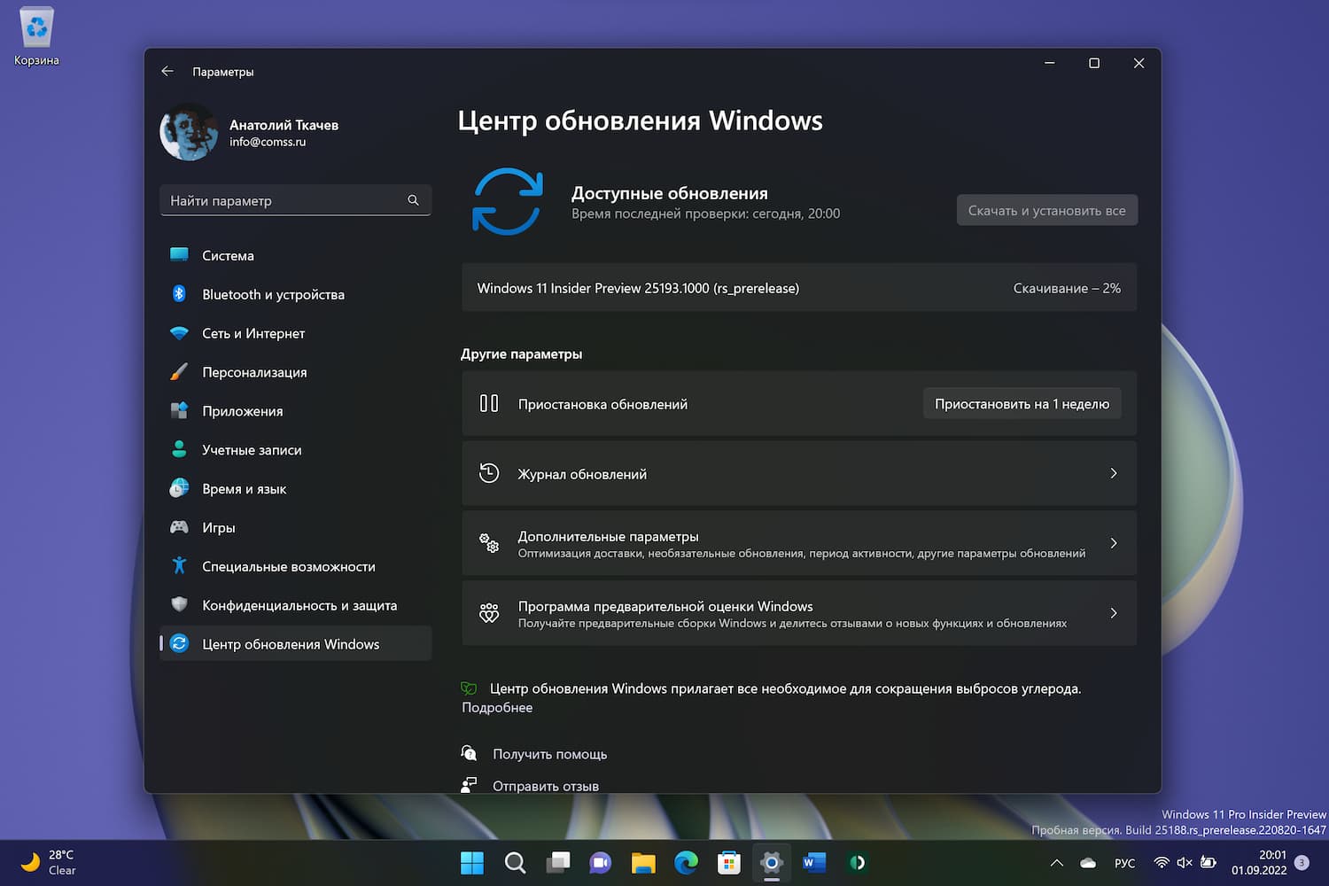Click the Система monitor icon

pos(179,255)
